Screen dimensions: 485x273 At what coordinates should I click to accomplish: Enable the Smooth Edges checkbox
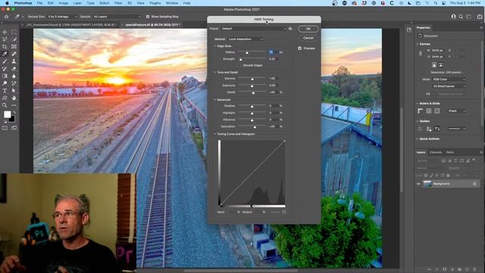point(239,65)
